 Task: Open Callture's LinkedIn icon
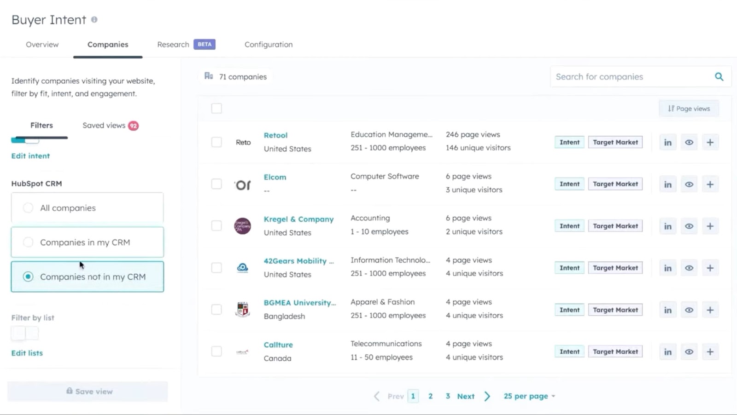click(668, 352)
